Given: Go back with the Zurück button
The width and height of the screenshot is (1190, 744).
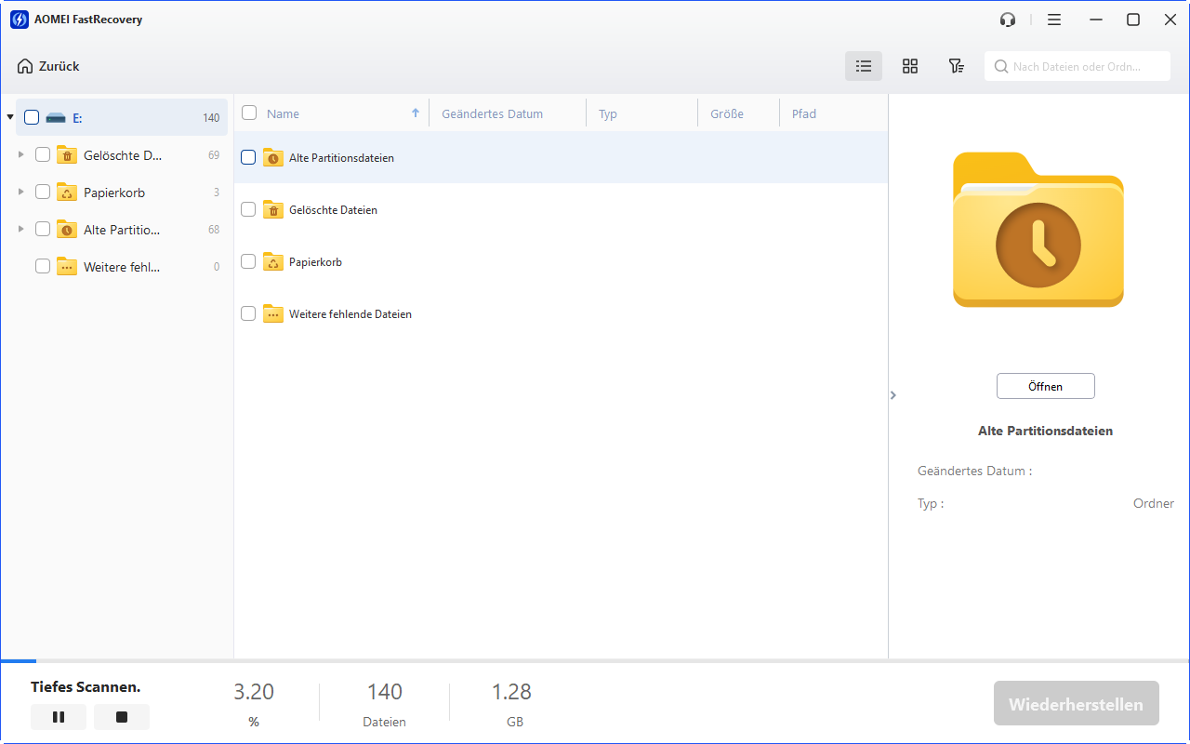Looking at the screenshot, I should tap(48, 66).
